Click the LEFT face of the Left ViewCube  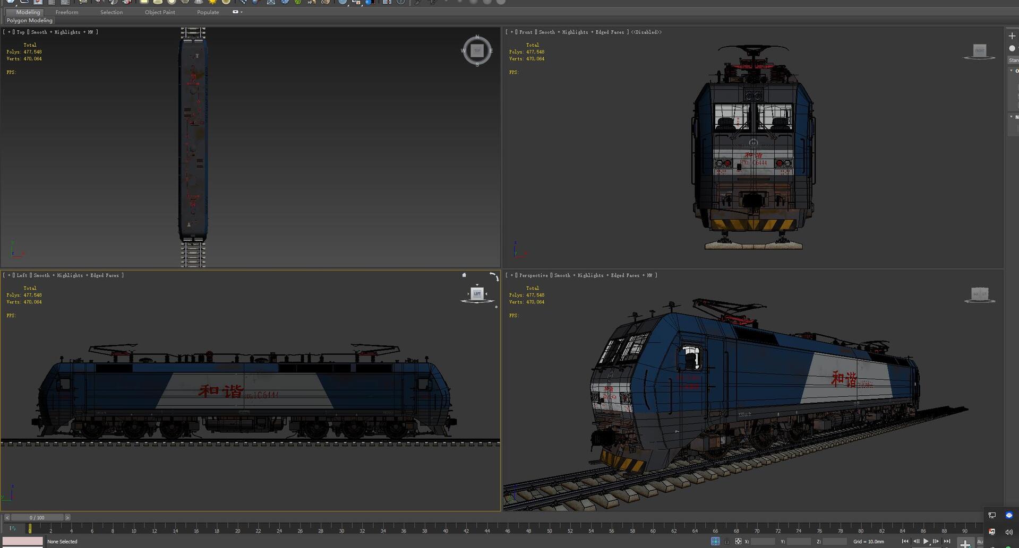click(477, 293)
